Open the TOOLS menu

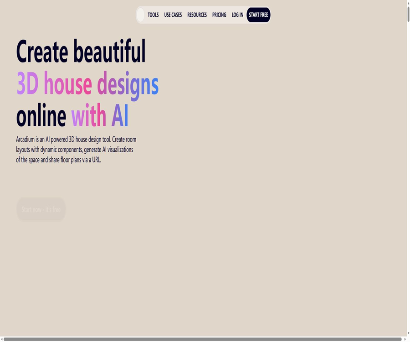pos(153,15)
